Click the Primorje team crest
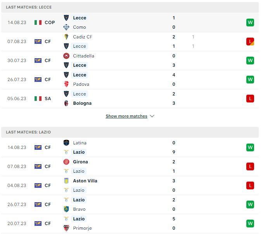The width and height of the screenshot is (263, 234). click(x=66, y=228)
